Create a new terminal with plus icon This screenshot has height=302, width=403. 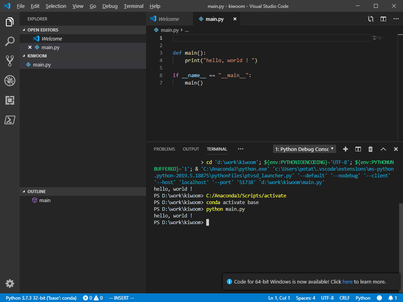(x=346, y=149)
